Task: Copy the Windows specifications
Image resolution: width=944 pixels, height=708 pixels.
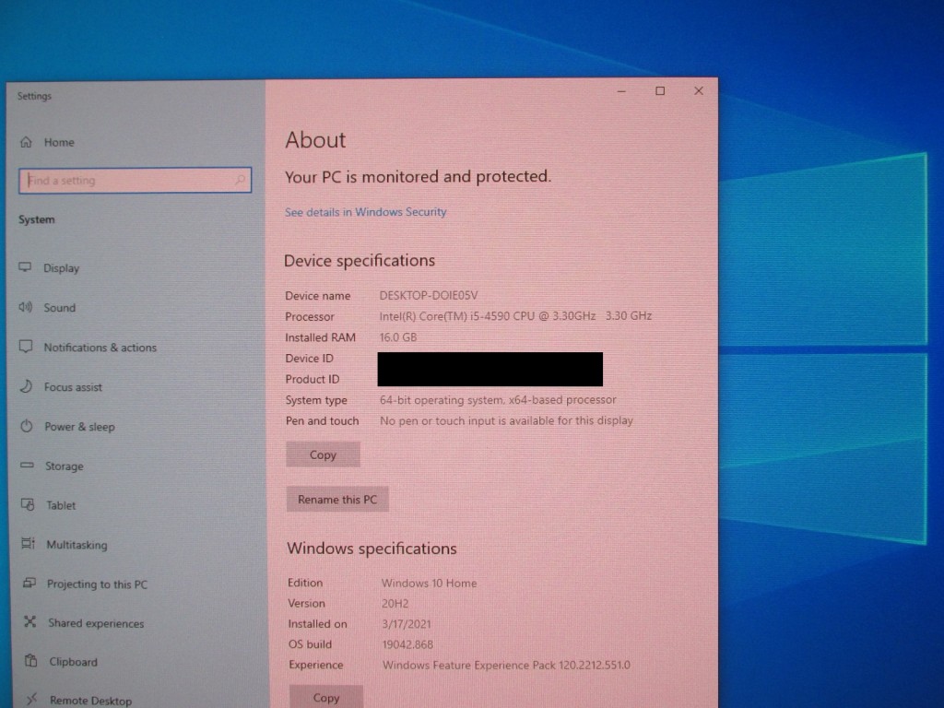Action: (326, 697)
